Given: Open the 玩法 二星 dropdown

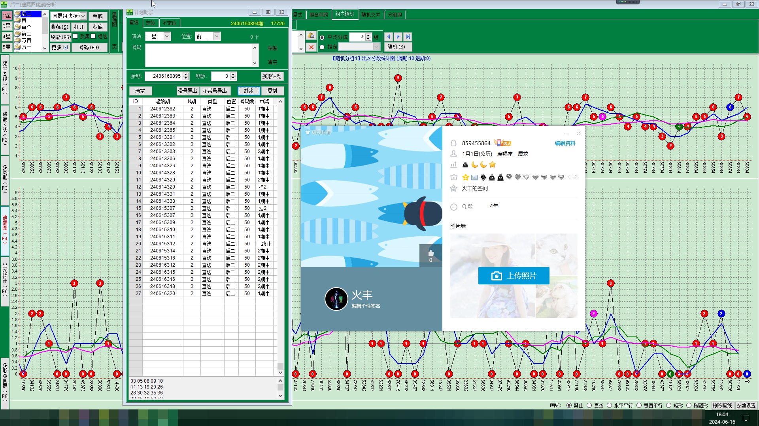Looking at the screenshot, I should point(167,36).
